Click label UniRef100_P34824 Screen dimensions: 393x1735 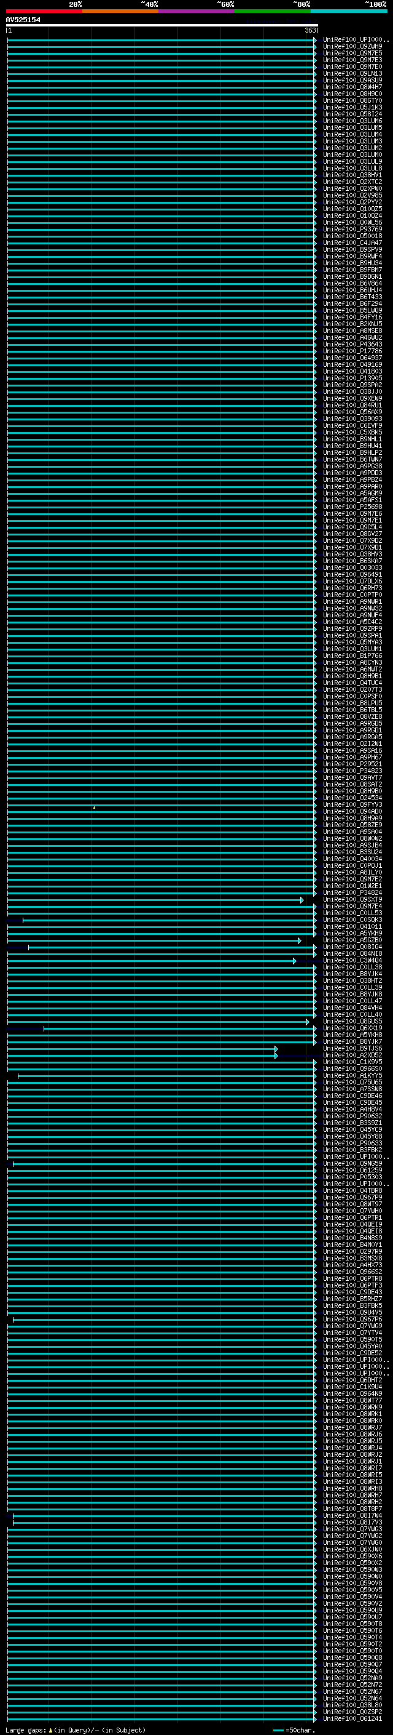point(352,892)
